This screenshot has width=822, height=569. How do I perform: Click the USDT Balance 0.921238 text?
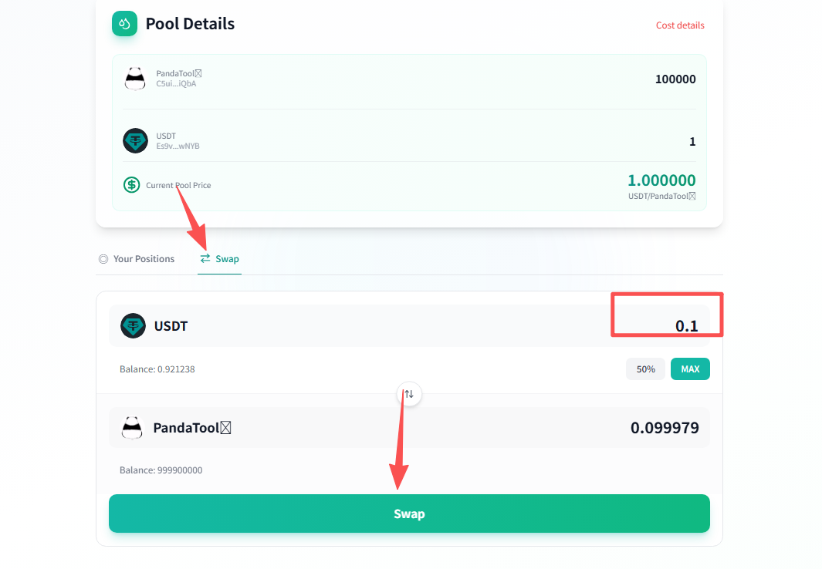[x=157, y=369]
